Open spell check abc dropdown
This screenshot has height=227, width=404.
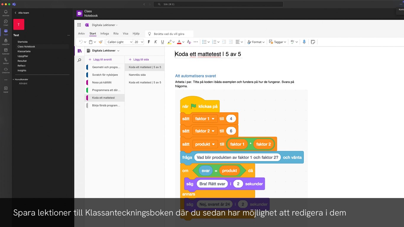click(x=294, y=42)
